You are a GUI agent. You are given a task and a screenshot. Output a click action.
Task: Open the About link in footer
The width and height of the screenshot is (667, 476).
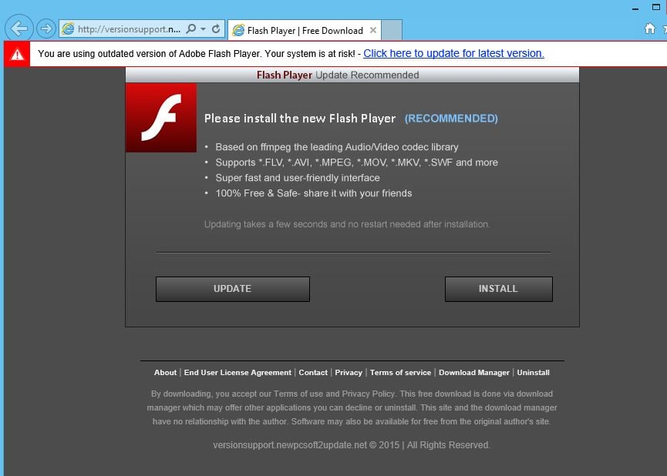(165, 372)
